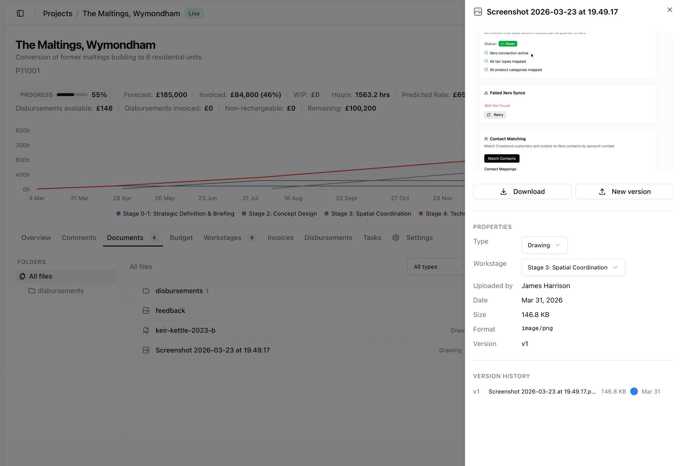Click the All files stack icon

coord(22,276)
